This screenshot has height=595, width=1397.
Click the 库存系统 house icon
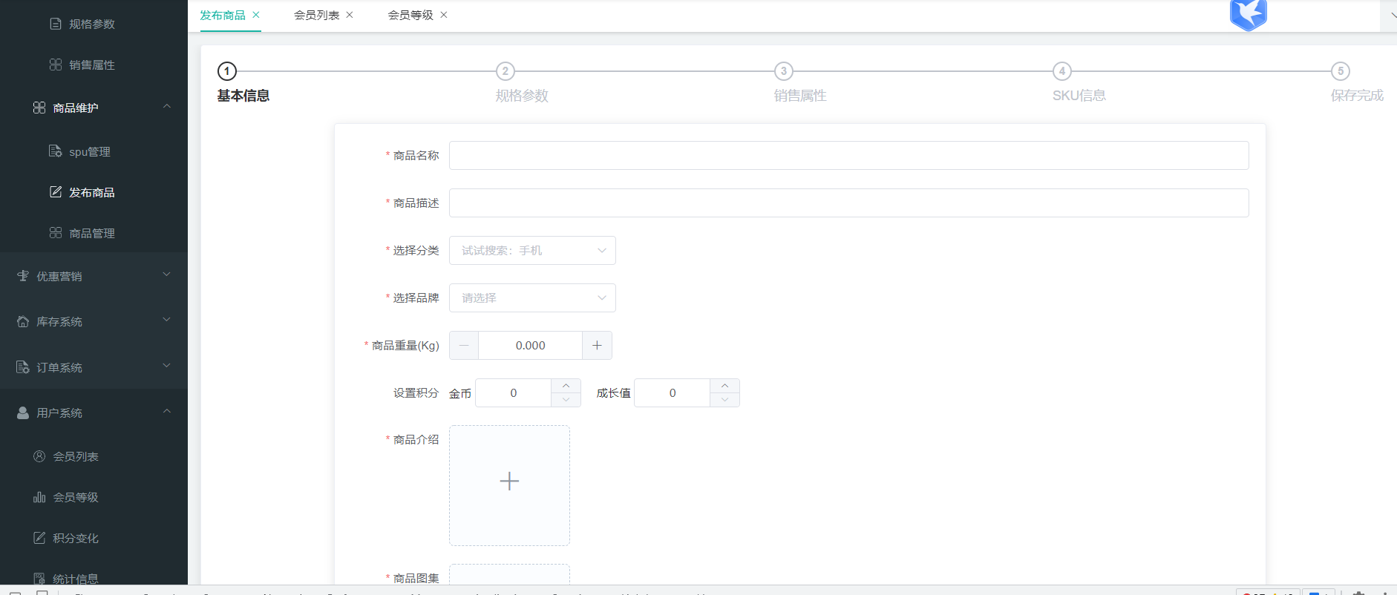pyautogui.click(x=23, y=321)
